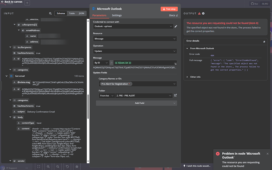Collapse the Get email node in the input tree
This screenshot has height=170, width=272.
point(6,76)
